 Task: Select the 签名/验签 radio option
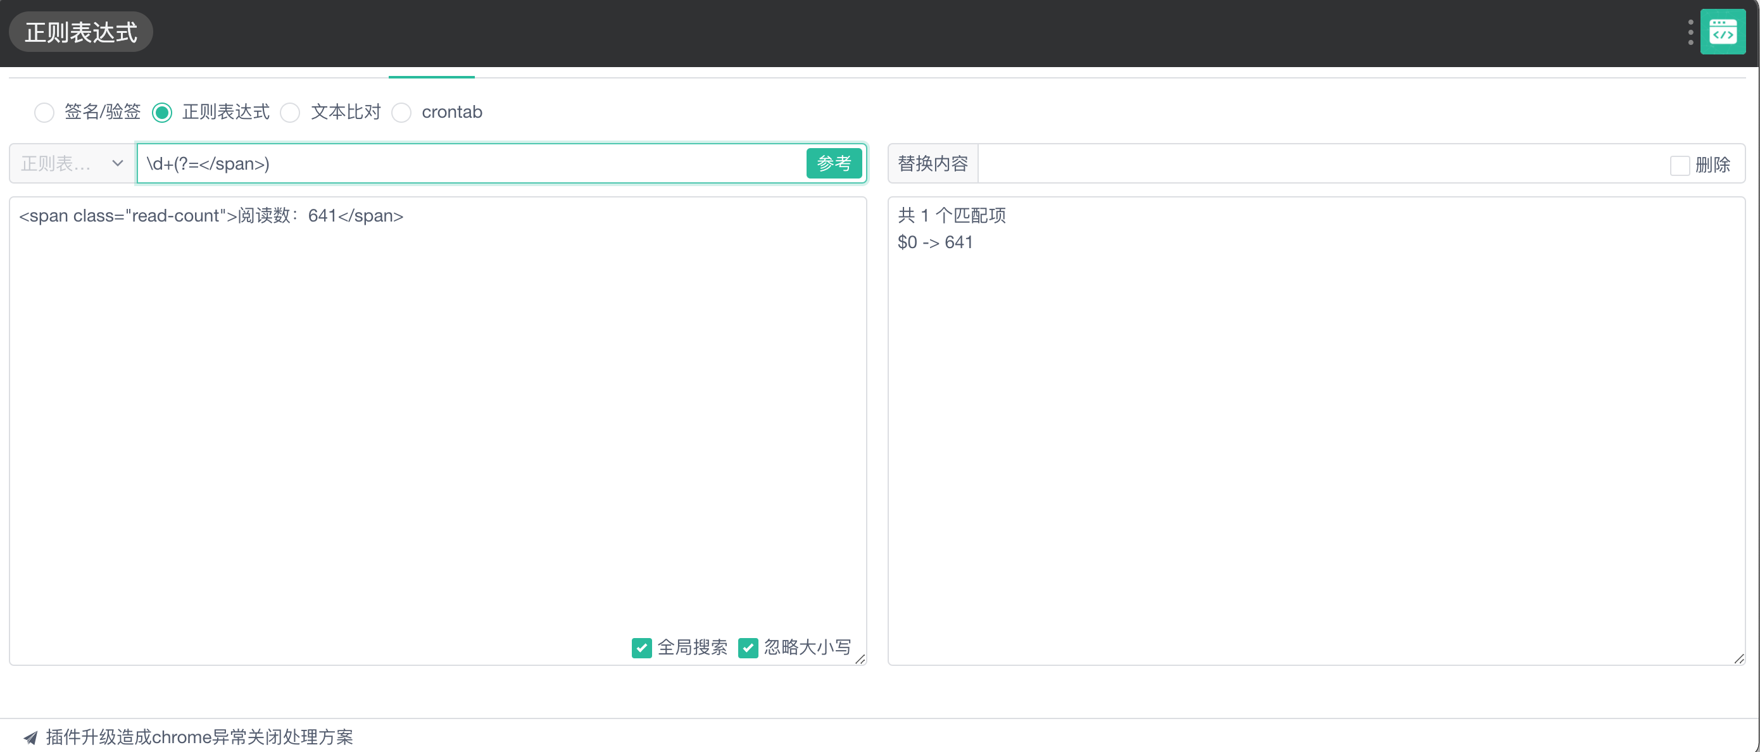[44, 112]
